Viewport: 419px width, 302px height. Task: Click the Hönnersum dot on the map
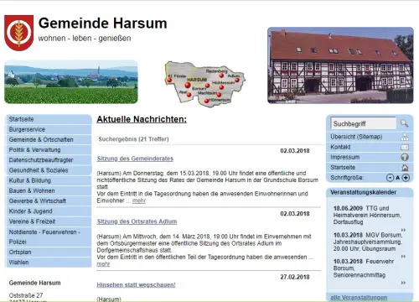[x=206, y=101]
